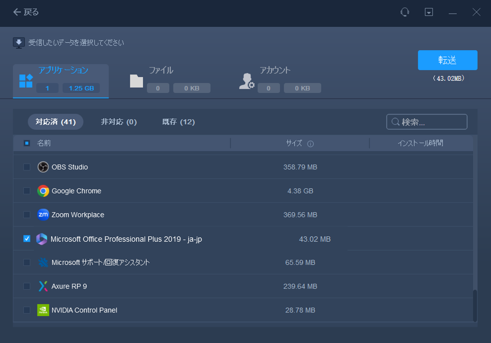Select the Google Chrome row name
The height and width of the screenshot is (343, 491).
76,191
